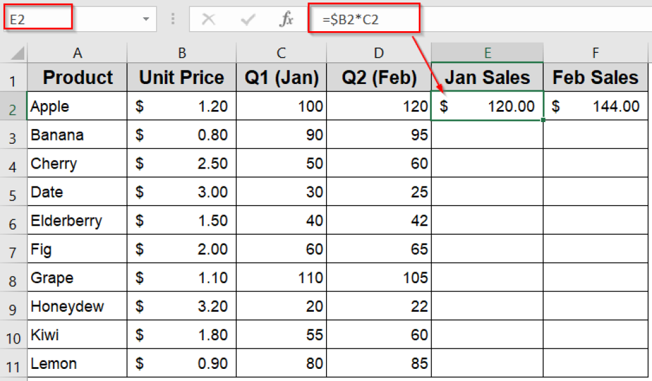
Task: Click the Cancel (X) icon on formula bar
Action: (210, 19)
